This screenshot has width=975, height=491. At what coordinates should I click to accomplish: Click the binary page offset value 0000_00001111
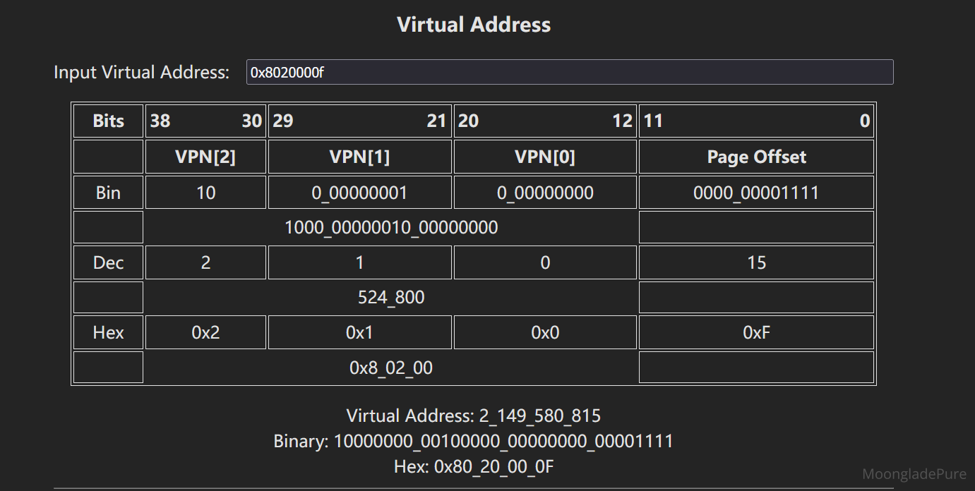point(756,193)
